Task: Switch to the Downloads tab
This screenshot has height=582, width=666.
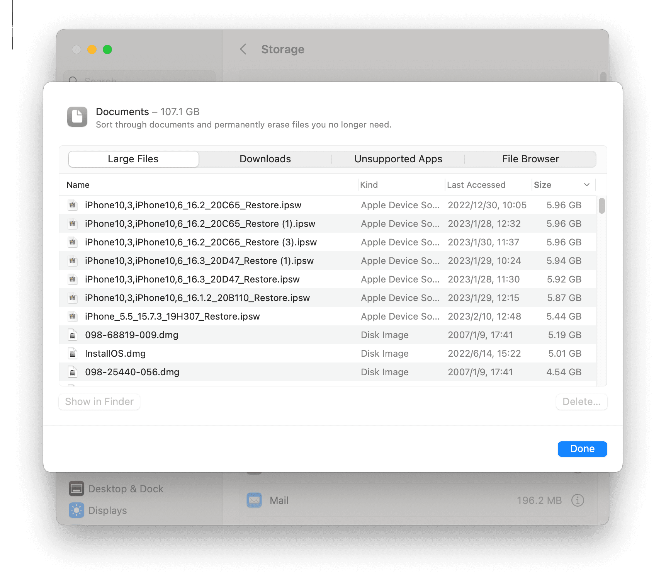Action: [265, 159]
